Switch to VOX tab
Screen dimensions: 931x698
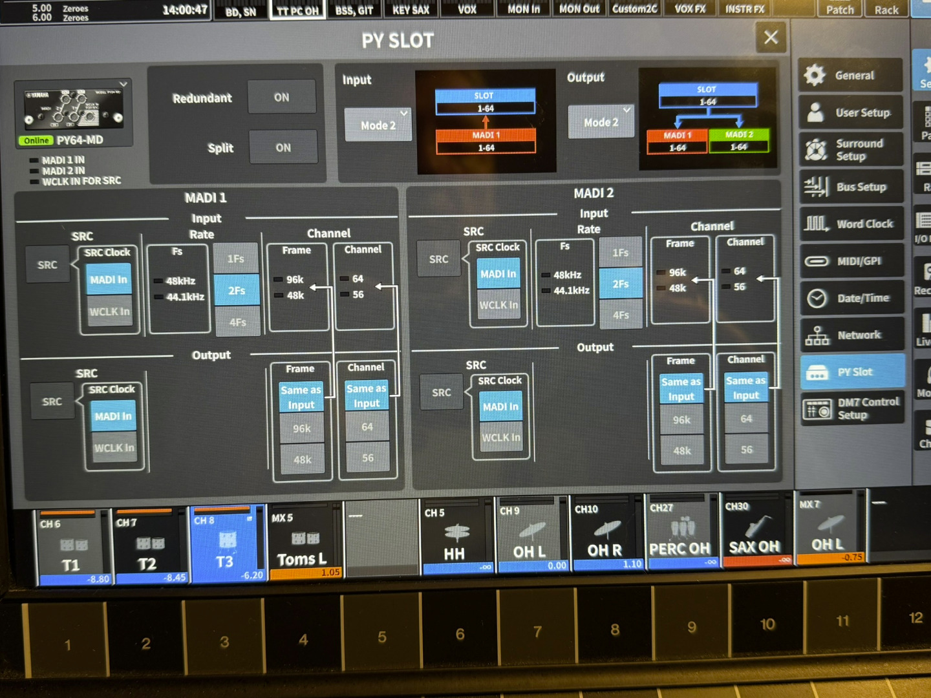coord(467,9)
